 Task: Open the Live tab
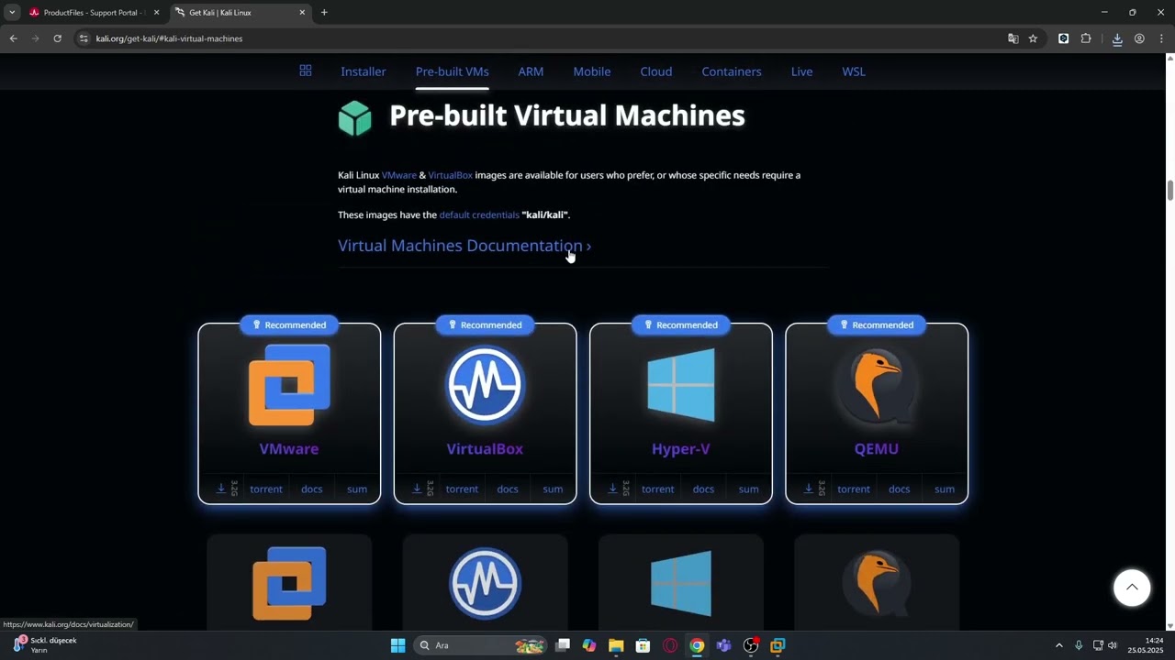(x=801, y=71)
